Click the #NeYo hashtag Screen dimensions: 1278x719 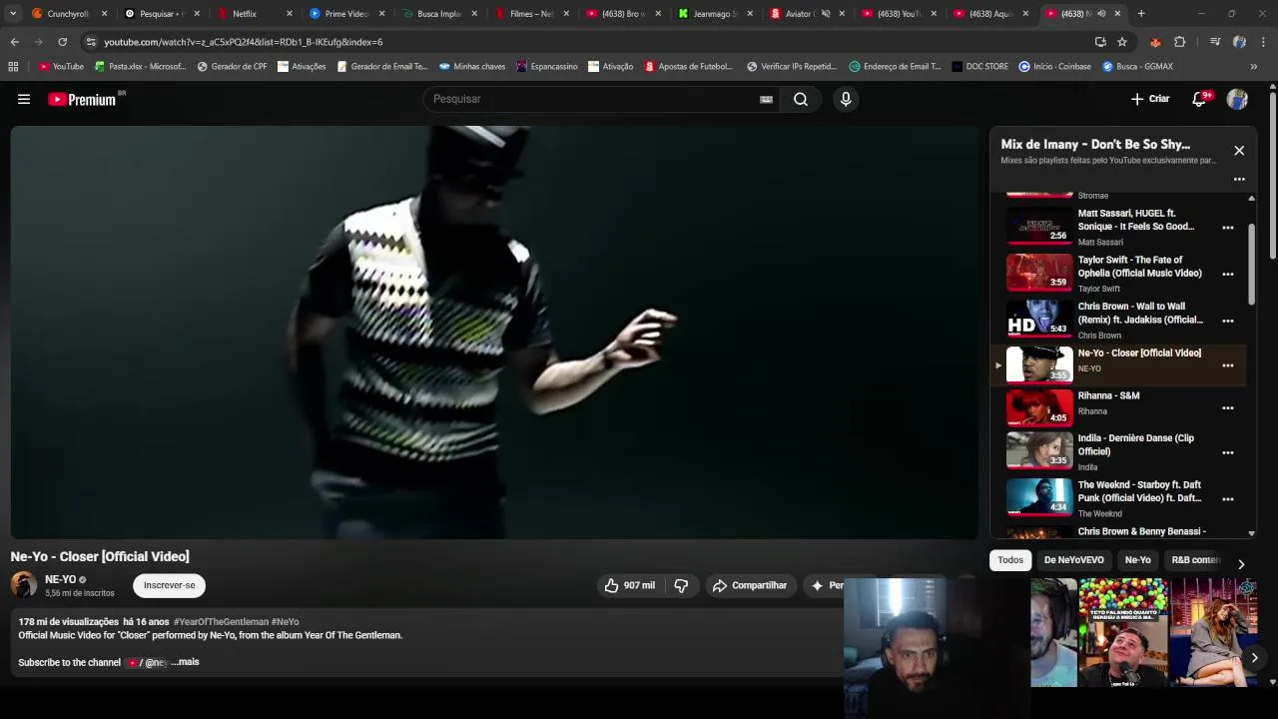(x=285, y=622)
